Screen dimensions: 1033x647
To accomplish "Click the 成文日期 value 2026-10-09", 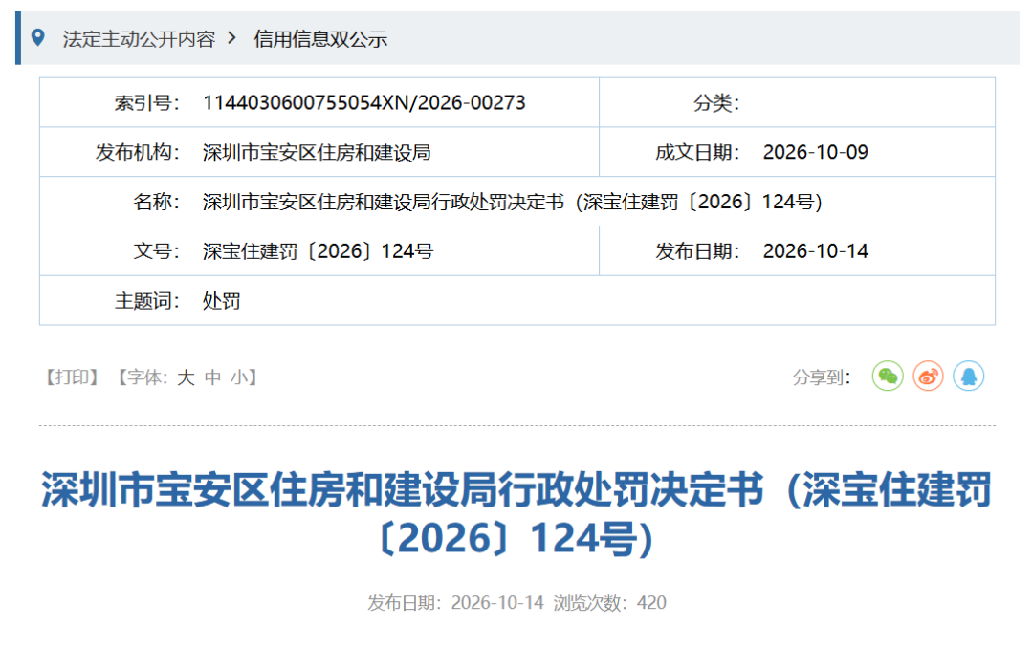I will coord(816,152).
